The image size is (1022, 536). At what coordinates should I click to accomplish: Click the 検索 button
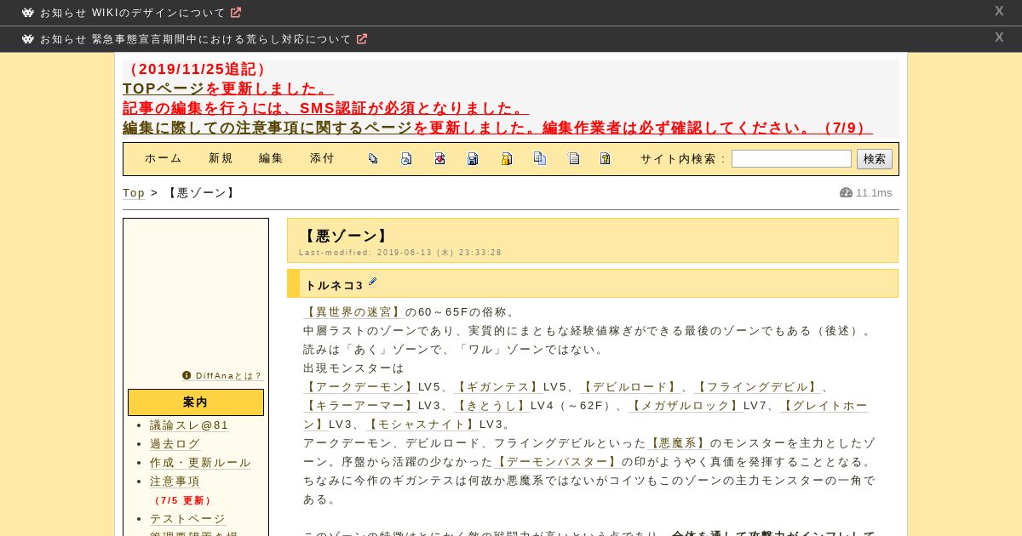[x=875, y=159]
